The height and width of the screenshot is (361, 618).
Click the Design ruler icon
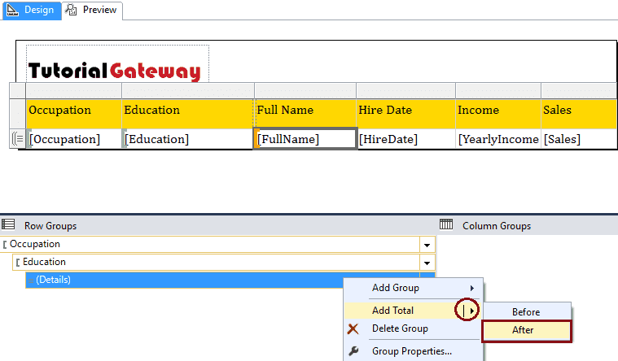[x=13, y=10]
